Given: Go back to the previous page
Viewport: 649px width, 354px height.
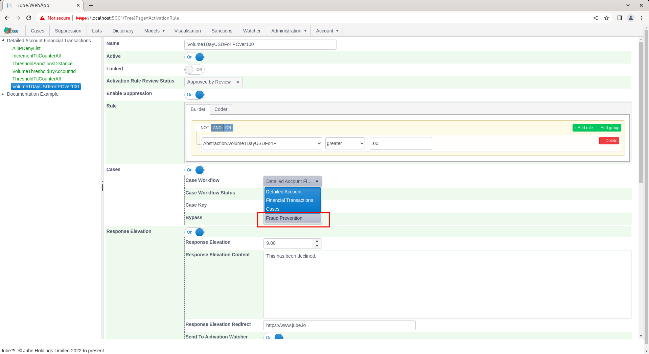Looking at the screenshot, I should (x=7, y=18).
